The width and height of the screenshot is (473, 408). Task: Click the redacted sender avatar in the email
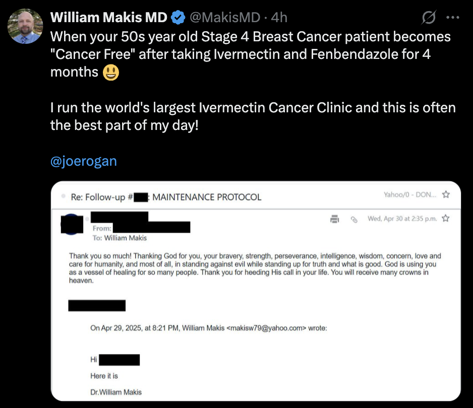point(72,225)
